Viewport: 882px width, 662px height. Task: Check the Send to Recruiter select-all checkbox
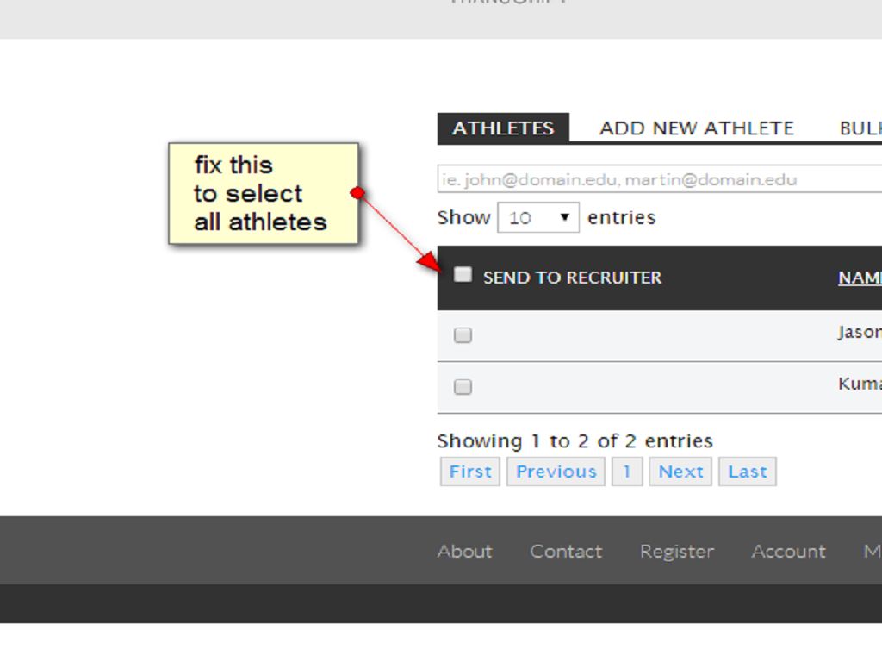point(463,275)
